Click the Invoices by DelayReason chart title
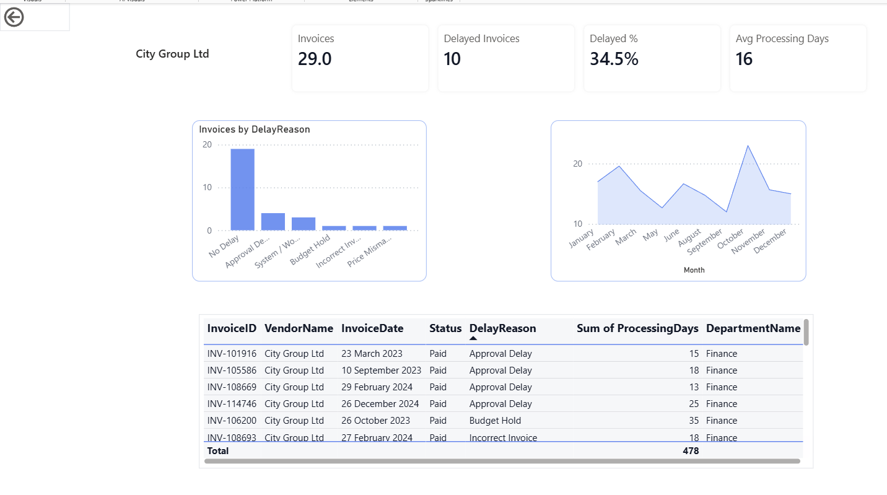Image resolution: width=887 pixels, height=495 pixels. pos(255,129)
